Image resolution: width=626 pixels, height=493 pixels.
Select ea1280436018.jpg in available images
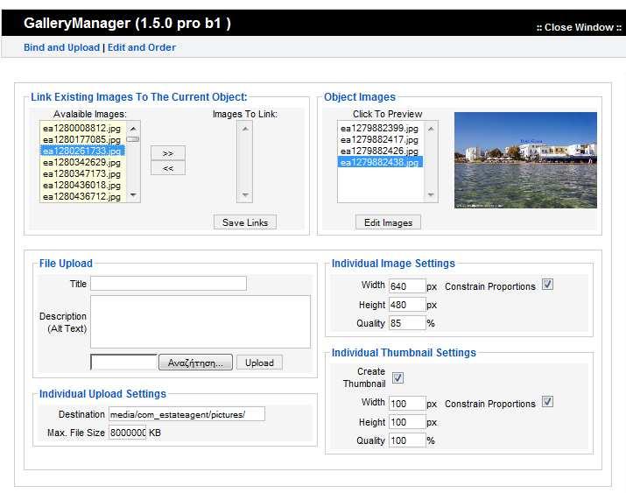pyautogui.click(x=82, y=186)
